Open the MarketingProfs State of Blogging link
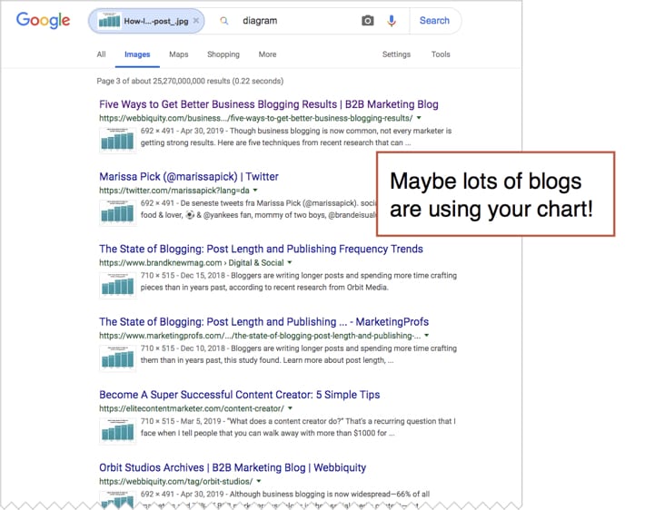Image resolution: width=645 pixels, height=510 pixels. [x=263, y=322]
